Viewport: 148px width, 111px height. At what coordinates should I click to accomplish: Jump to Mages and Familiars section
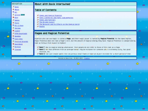(47, 20)
